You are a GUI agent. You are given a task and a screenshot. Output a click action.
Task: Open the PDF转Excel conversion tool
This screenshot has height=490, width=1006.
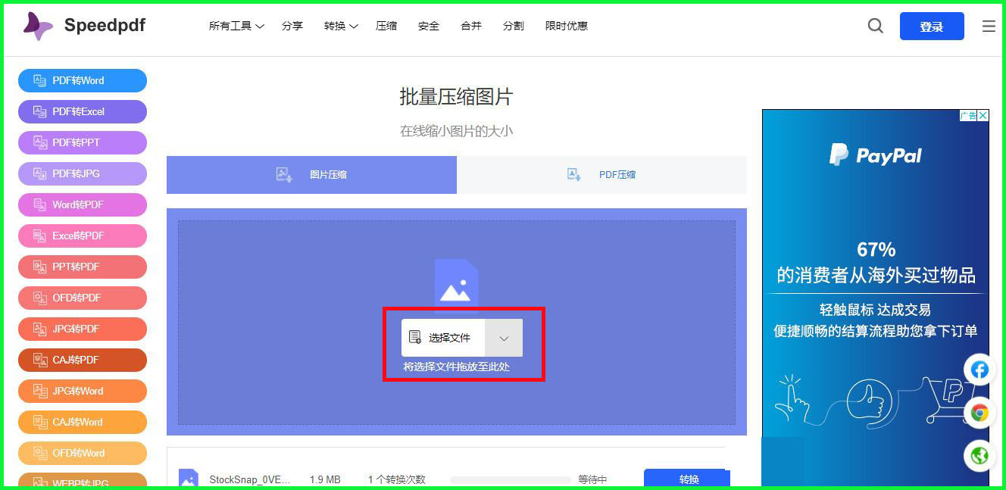82,111
